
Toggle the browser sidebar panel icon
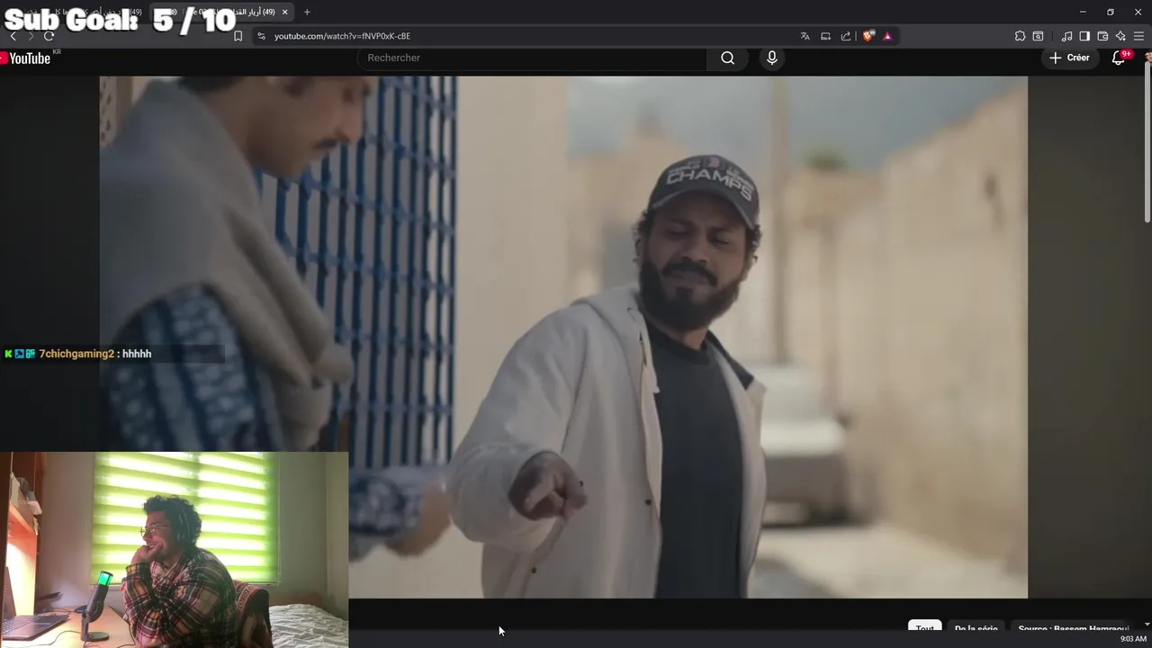[1084, 36]
